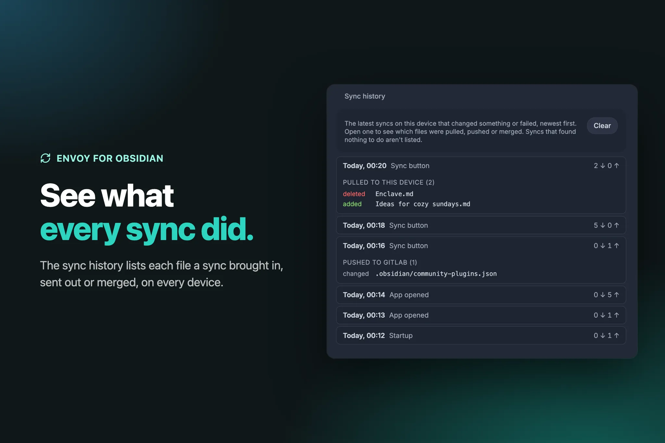Viewport: 665px width, 443px height.
Task: Expand the Today, 00:14 App opened entry
Action: click(x=481, y=295)
